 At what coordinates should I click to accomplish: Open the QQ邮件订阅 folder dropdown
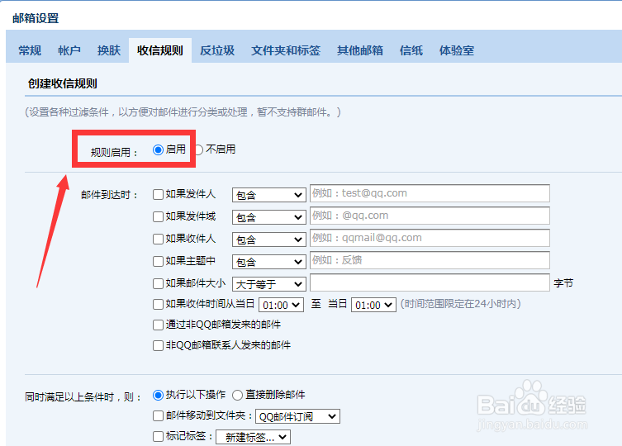pyautogui.click(x=297, y=416)
